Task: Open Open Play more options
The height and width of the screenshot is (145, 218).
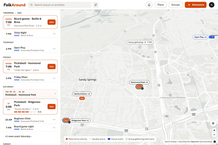Action: click(x=54, y=49)
